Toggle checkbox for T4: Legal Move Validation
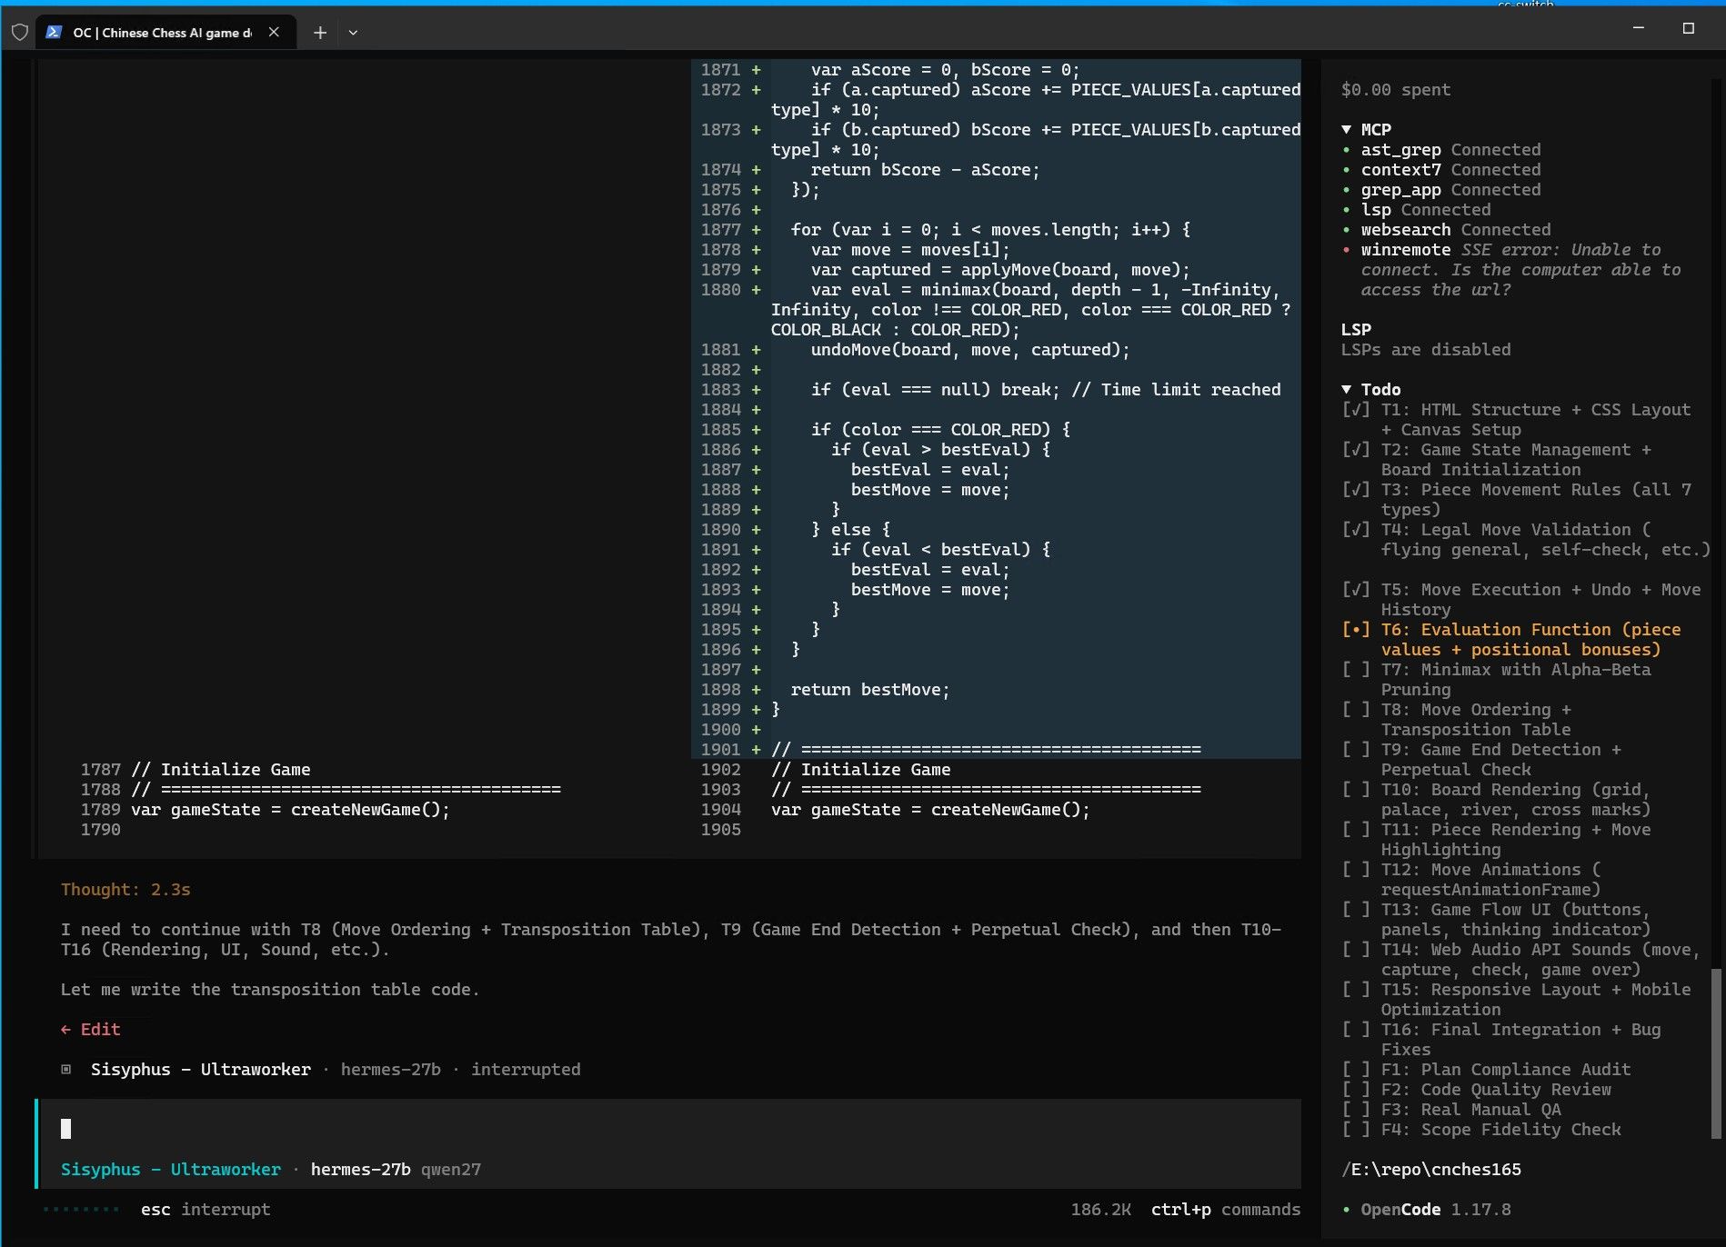Image resolution: width=1726 pixels, height=1247 pixels. [x=1356, y=530]
